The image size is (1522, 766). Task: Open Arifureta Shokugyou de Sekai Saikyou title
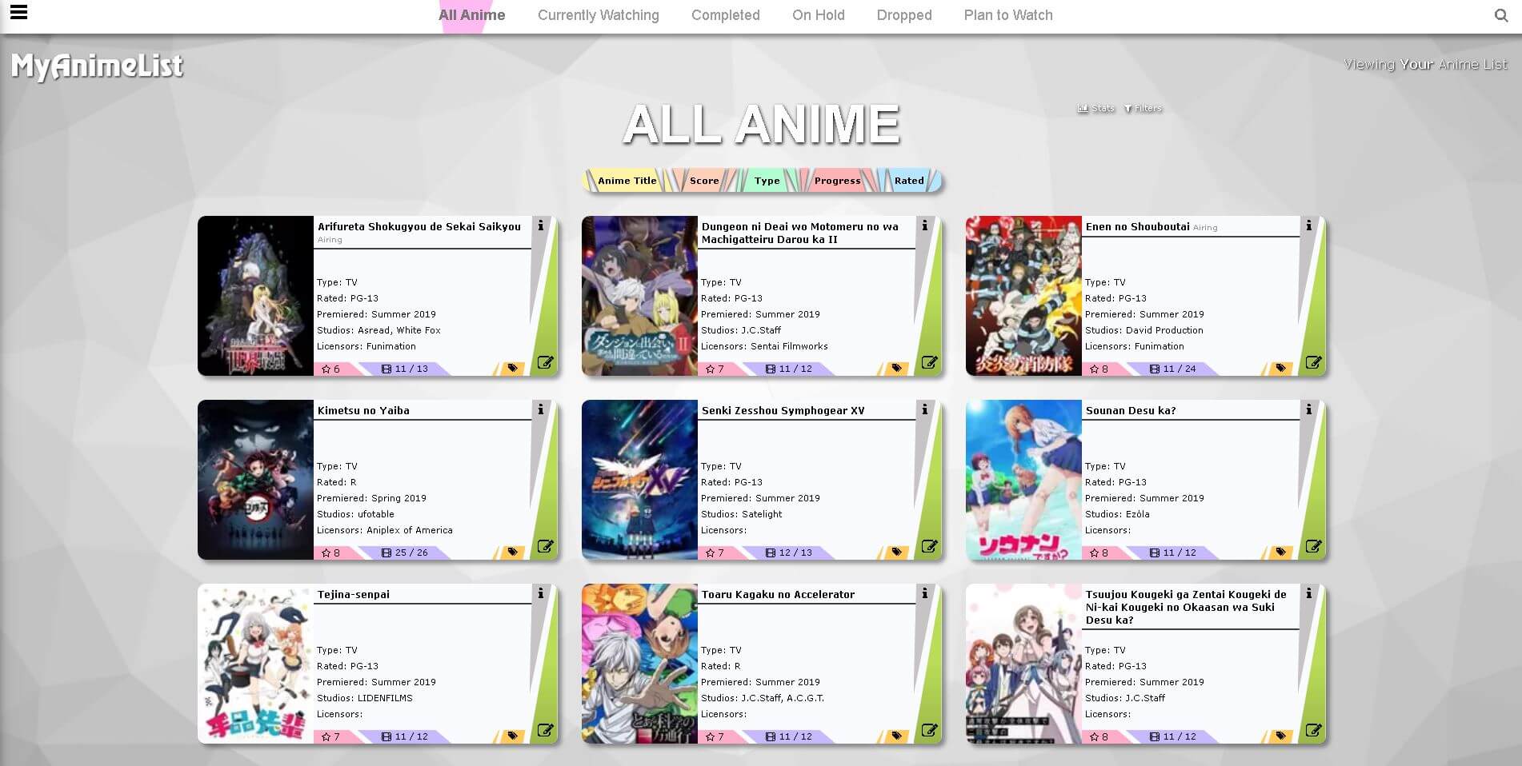(x=419, y=226)
